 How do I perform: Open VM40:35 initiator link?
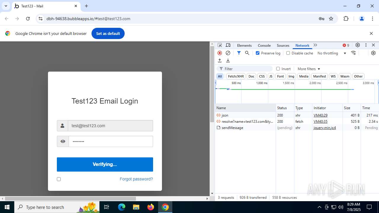click(320, 121)
